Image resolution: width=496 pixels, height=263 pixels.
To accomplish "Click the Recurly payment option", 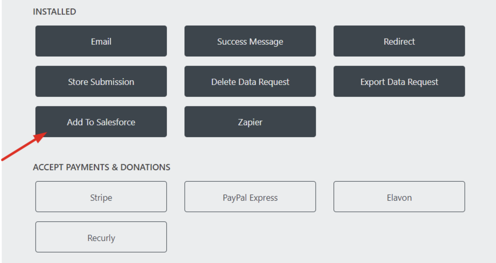I will click(x=101, y=237).
